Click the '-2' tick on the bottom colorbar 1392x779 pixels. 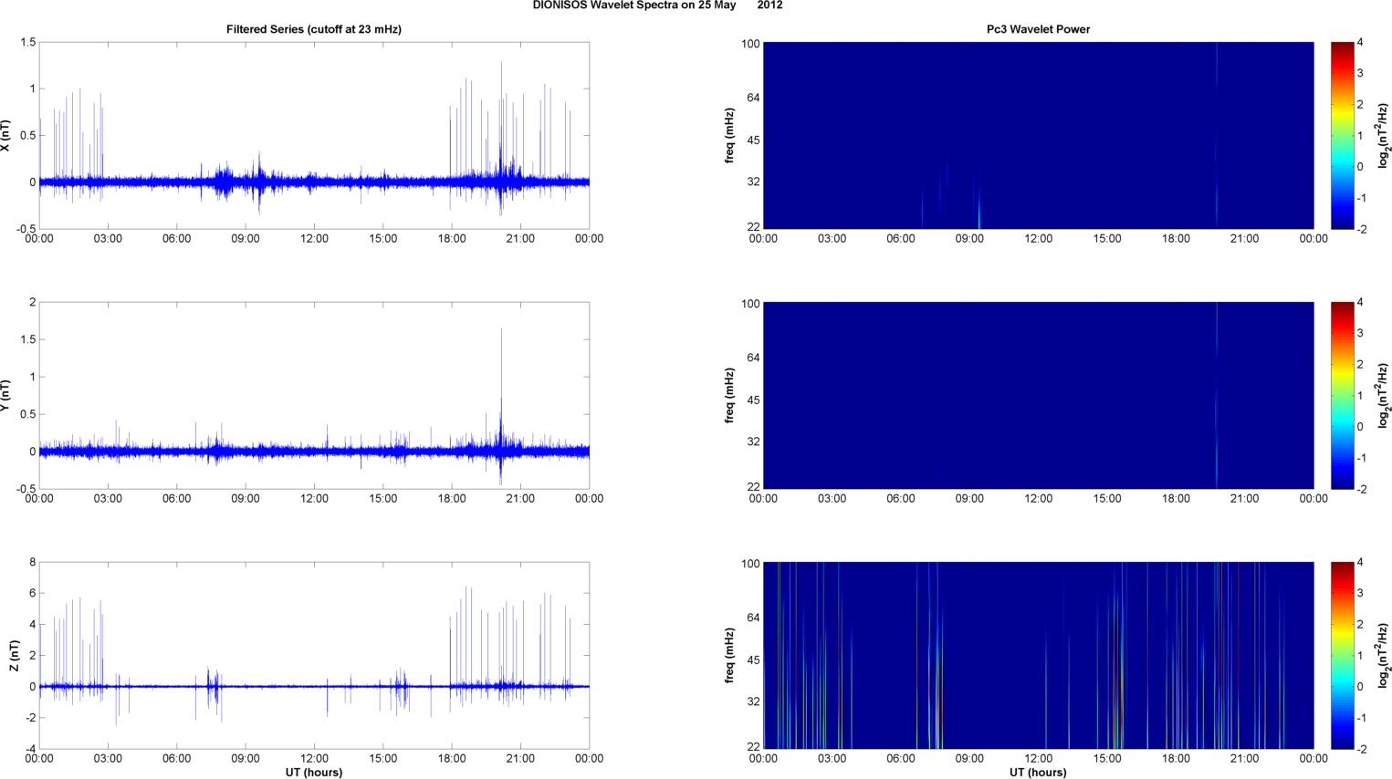(x=1360, y=749)
